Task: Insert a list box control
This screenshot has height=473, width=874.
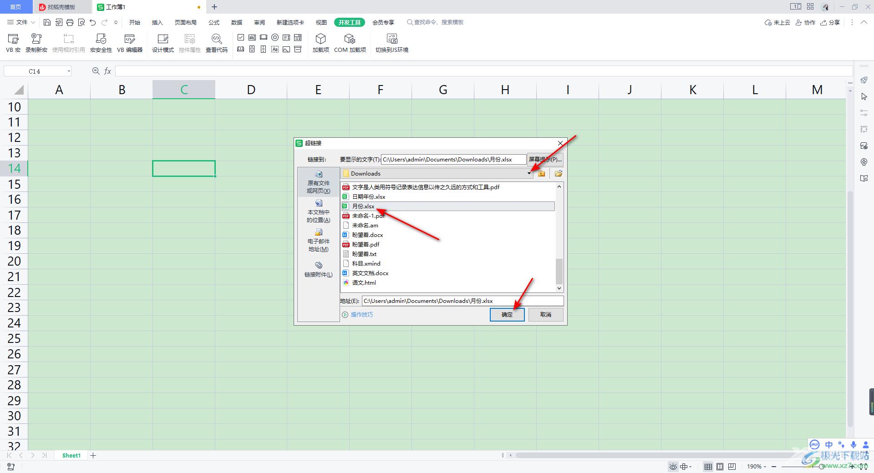Action: [286, 37]
